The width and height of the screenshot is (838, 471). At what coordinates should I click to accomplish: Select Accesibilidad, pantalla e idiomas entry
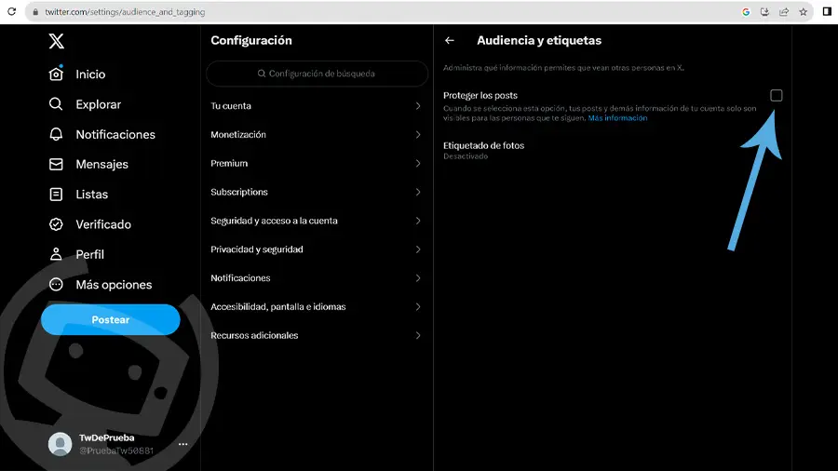(317, 306)
